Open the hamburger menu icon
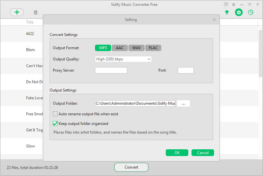 (234, 4)
